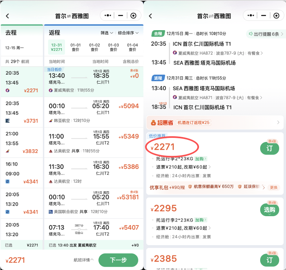286x270 pixels.
Task: Tap the 下一步 next button
Action: 118,260
